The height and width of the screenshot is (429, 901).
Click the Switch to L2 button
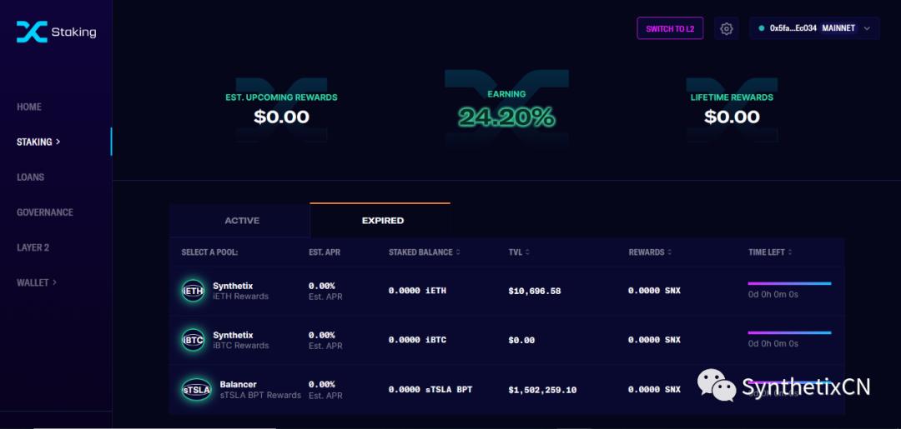[670, 28]
